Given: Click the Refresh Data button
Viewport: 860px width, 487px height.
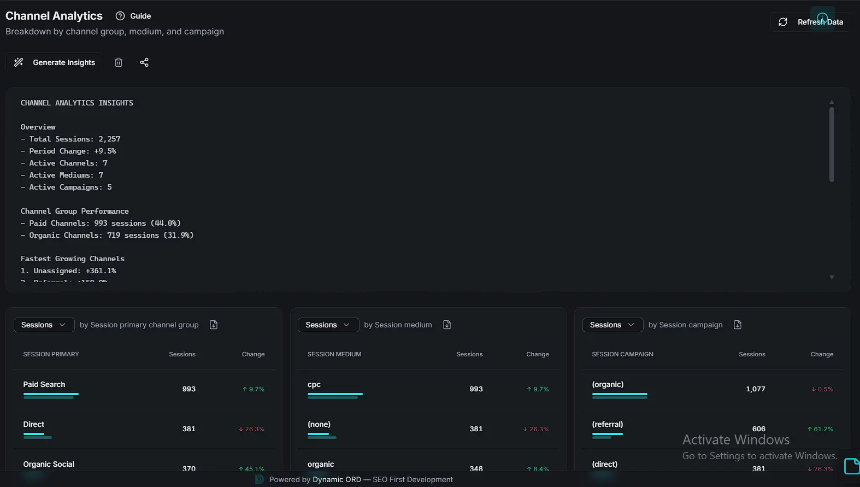Looking at the screenshot, I should click(810, 22).
